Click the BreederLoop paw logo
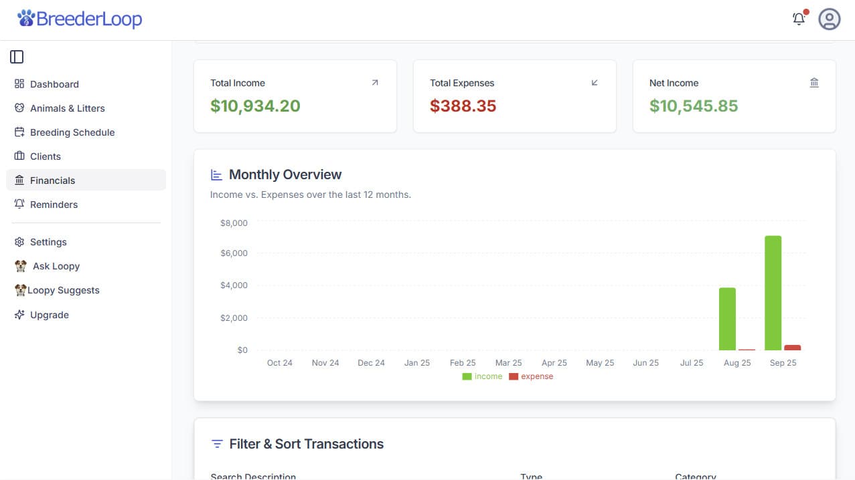The image size is (855, 480). (x=26, y=19)
